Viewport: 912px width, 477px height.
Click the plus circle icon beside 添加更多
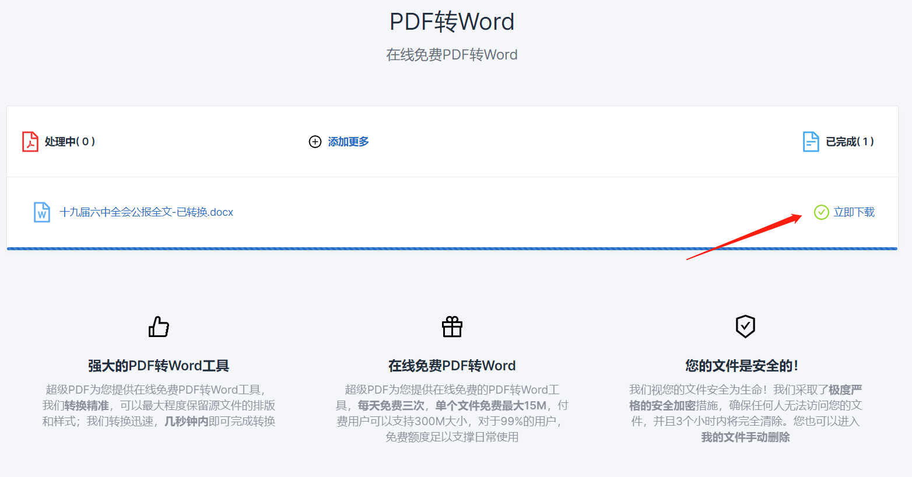coord(315,142)
